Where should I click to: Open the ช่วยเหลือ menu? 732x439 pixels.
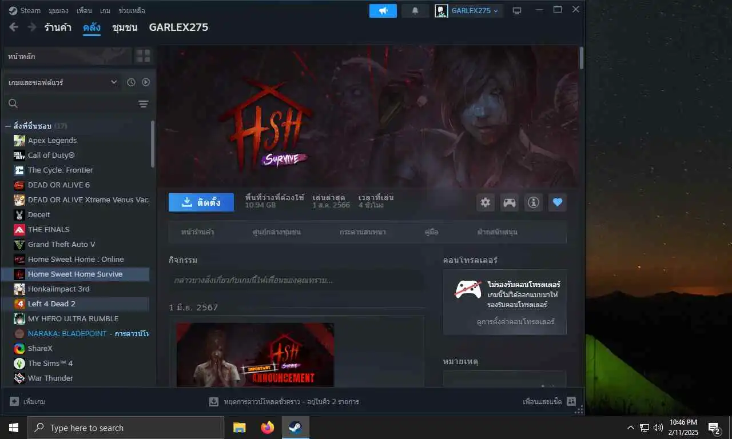tap(132, 11)
